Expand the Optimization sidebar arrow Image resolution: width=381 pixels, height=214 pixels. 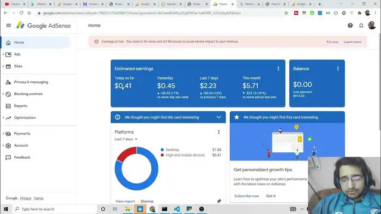click(x=3, y=118)
